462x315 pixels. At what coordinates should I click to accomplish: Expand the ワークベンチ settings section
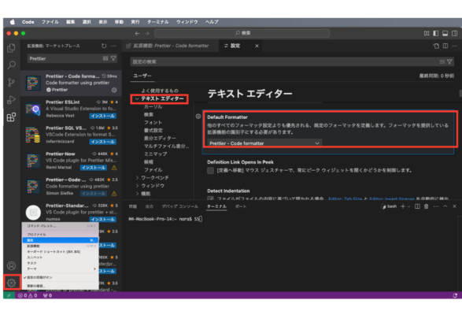click(137, 177)
